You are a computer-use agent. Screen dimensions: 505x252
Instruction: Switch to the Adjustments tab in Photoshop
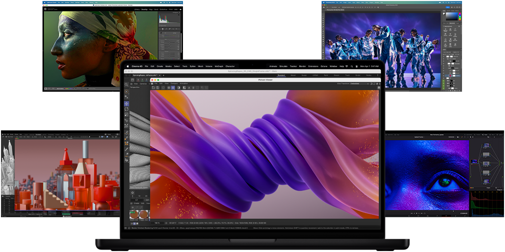452,24
